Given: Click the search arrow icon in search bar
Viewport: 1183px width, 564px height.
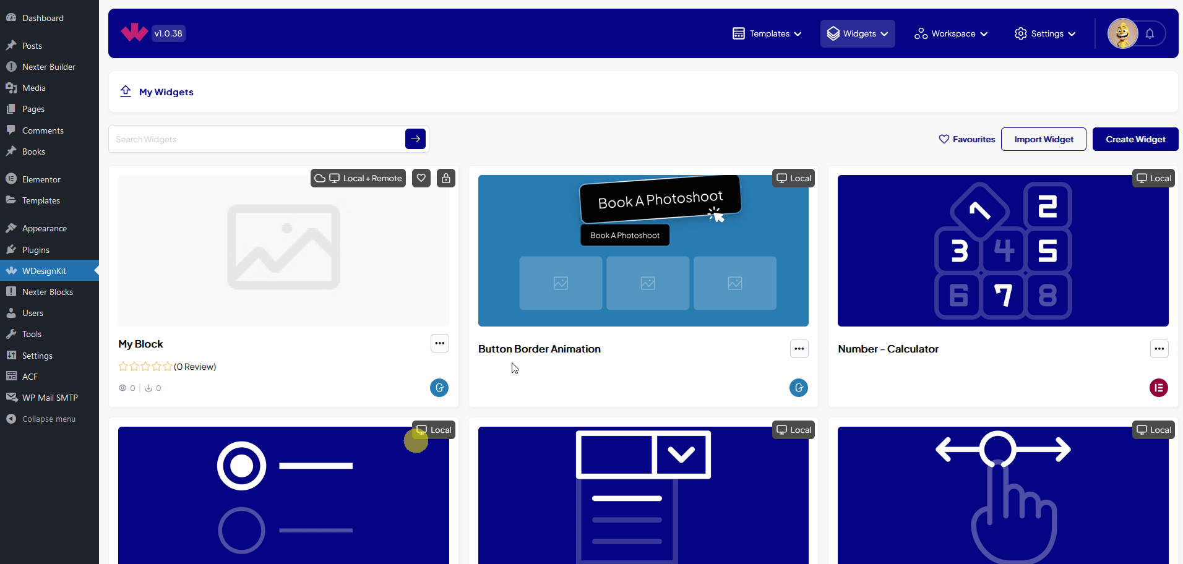Looking at the screenshot, I should click(x=415, y=139).
